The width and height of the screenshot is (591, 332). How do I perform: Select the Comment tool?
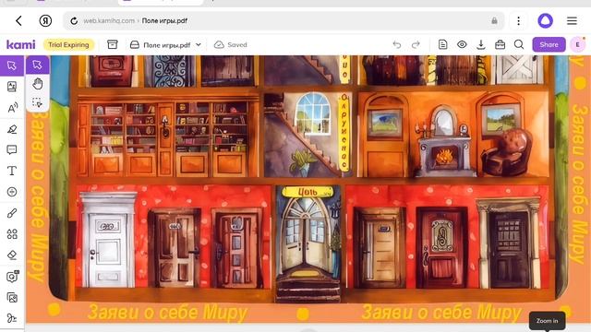coord(12,150)
